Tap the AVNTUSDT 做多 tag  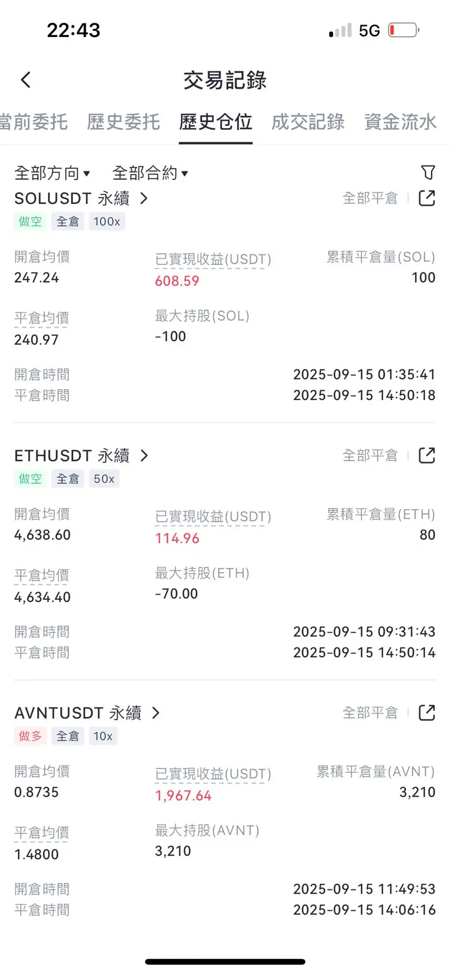30,736
